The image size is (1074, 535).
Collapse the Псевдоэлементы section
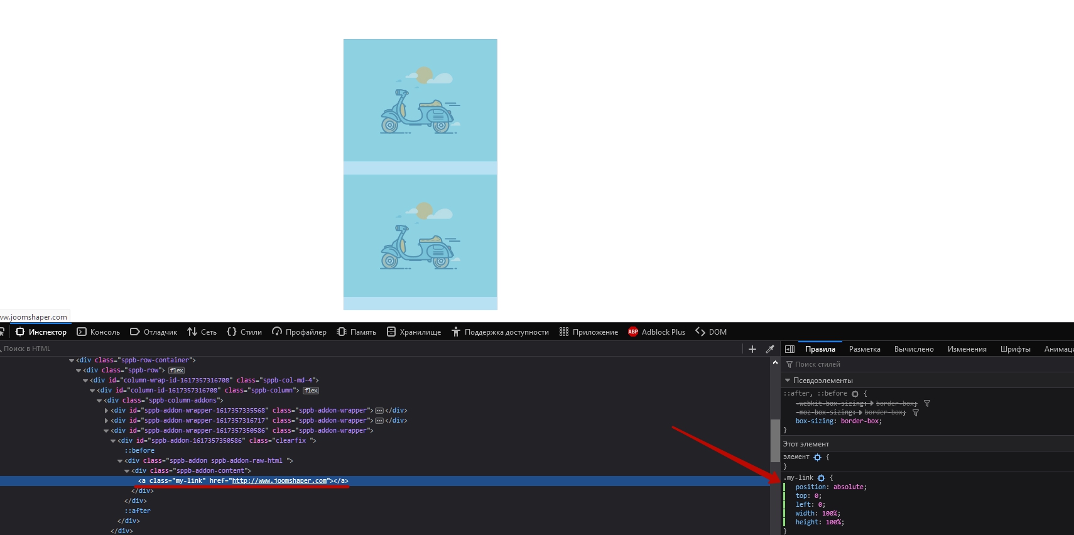pos(788,381)
